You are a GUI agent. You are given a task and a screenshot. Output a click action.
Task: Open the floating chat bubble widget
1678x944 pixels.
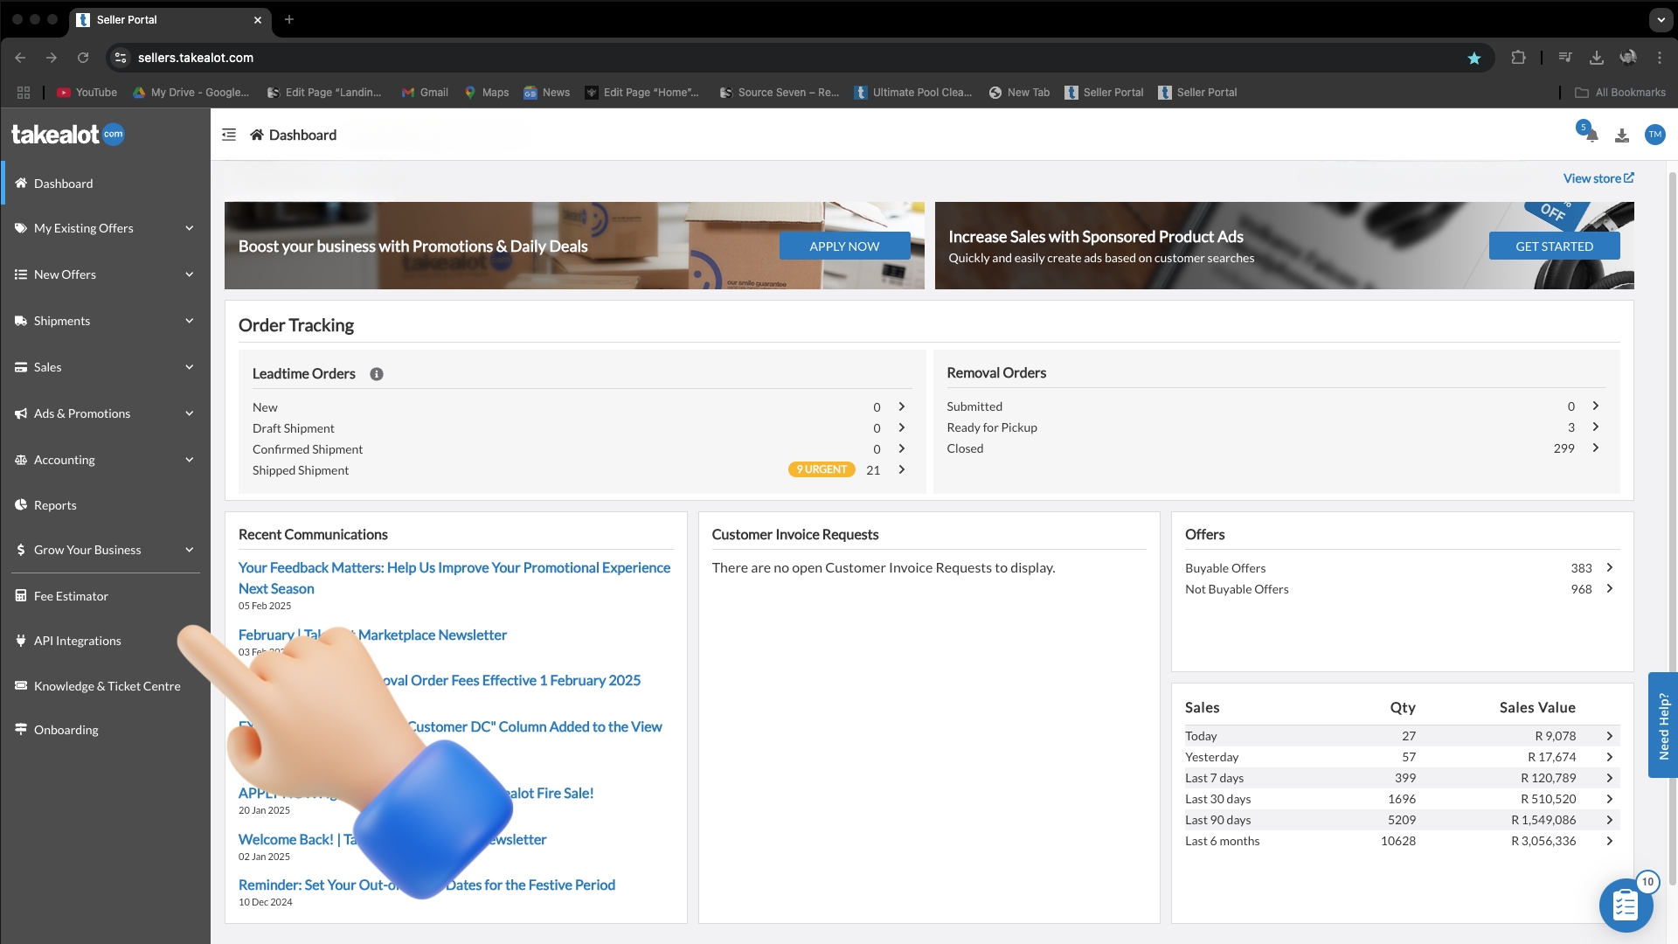[x=1626, y=906]
